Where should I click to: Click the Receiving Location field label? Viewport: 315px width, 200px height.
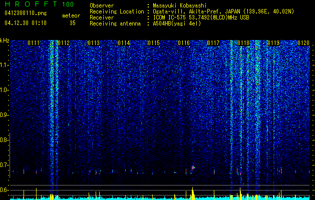tap(117, 11)
